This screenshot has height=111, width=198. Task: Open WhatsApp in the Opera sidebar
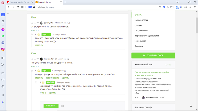point(3,36)
